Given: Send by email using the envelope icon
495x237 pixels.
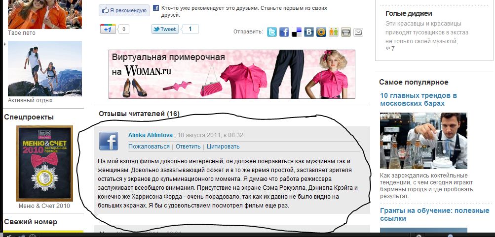Looking at the screenshot, I should (x=358, y=32).
